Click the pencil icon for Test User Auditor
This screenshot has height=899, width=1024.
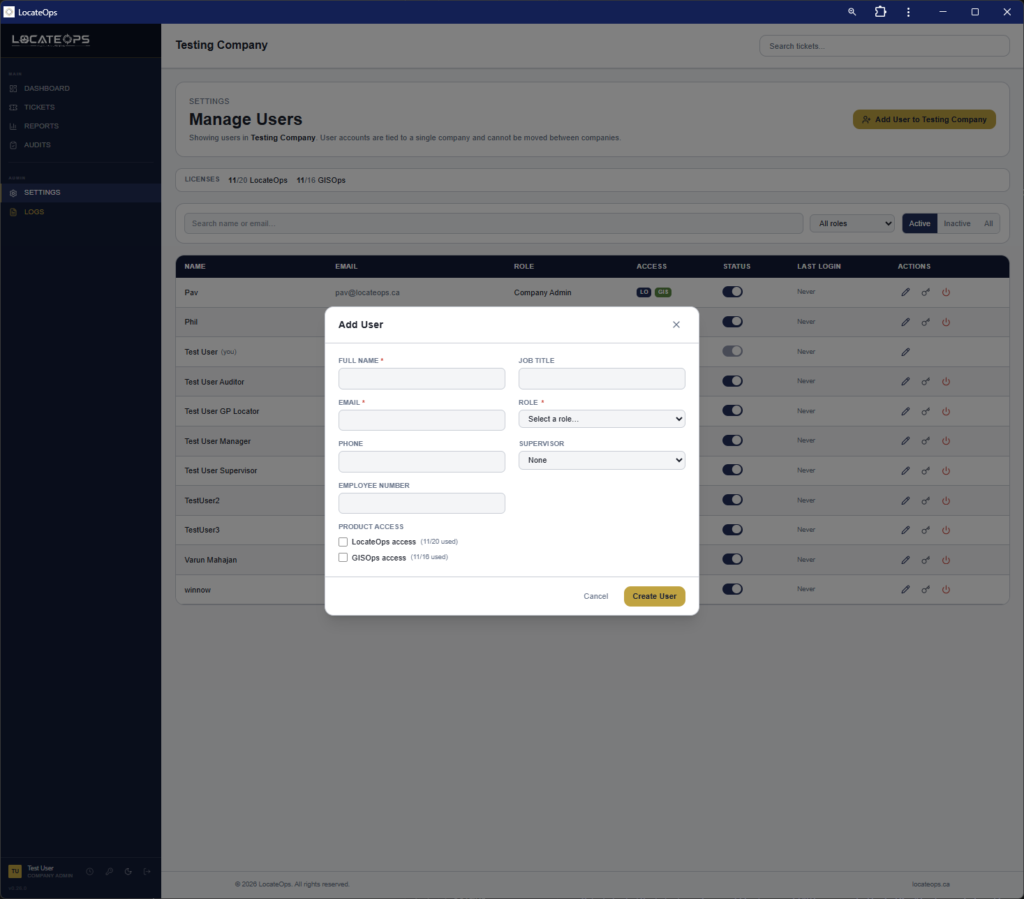coord(905,382)
